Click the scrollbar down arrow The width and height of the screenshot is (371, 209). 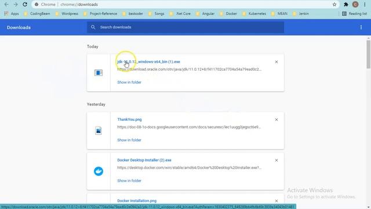(x=369, y=207)
